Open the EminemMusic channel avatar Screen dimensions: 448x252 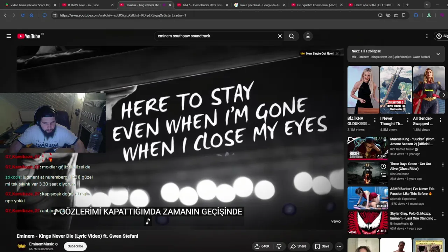21,246
